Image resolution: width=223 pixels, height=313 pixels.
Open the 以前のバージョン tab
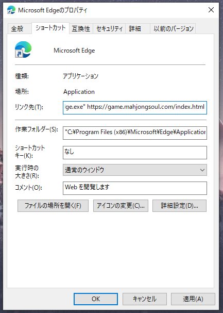pos(173,28)
